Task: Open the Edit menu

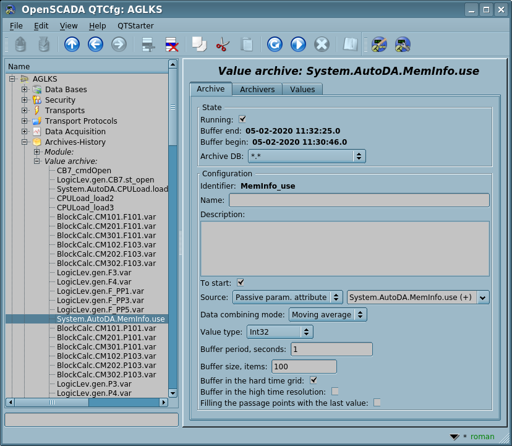Action: [41, 26]
